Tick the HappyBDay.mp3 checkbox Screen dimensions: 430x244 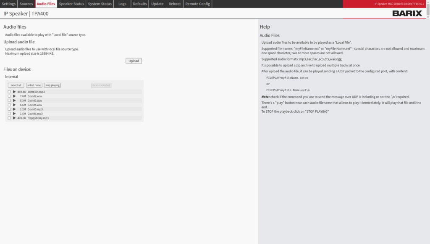pos(9,118)
